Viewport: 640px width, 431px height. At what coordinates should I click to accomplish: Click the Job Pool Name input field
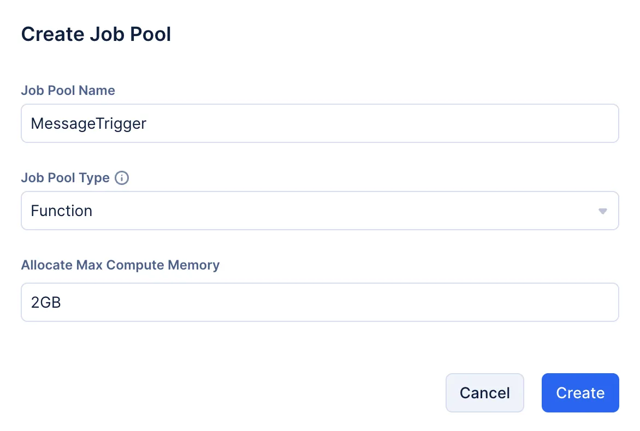point(320,123)
